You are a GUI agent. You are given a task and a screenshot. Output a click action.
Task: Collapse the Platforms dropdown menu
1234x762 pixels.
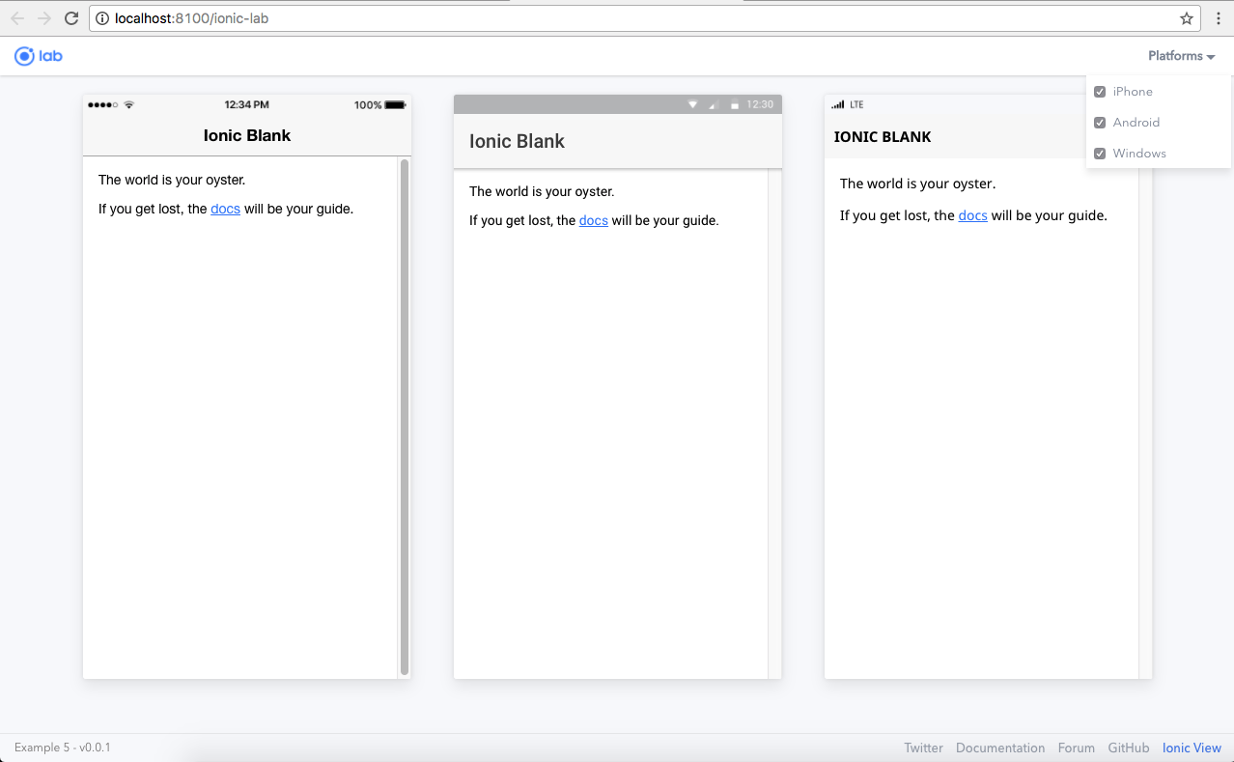point(1182,56)
